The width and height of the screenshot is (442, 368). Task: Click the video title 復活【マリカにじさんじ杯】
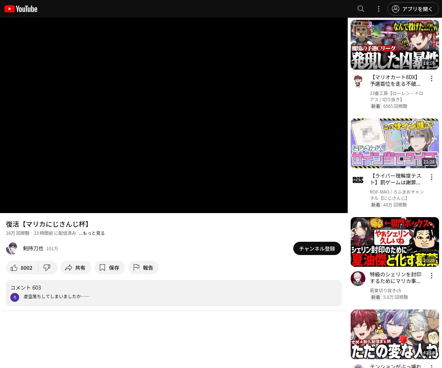(48, 224)
